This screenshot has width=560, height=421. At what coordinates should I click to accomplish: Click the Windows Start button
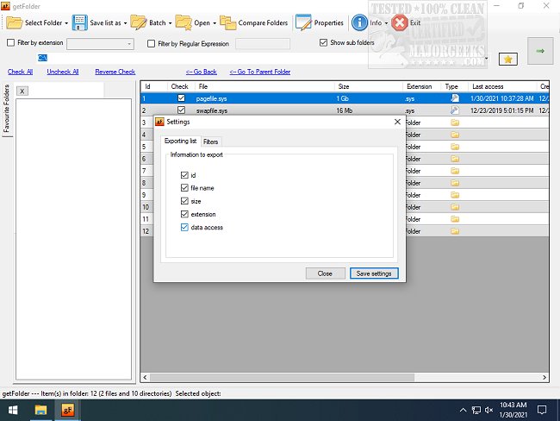pyautogui.click(x=13, y=411)
